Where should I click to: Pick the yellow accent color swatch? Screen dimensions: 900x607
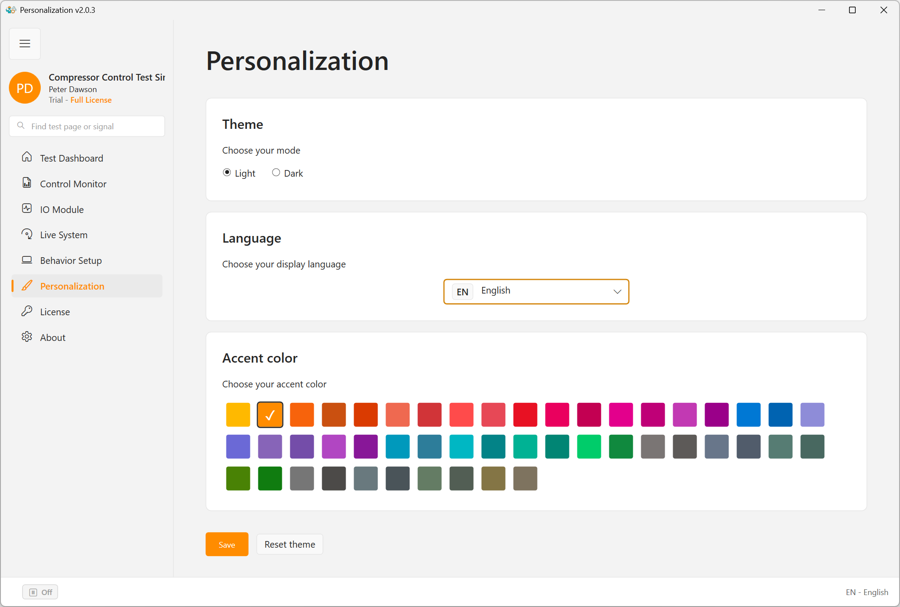238,414
